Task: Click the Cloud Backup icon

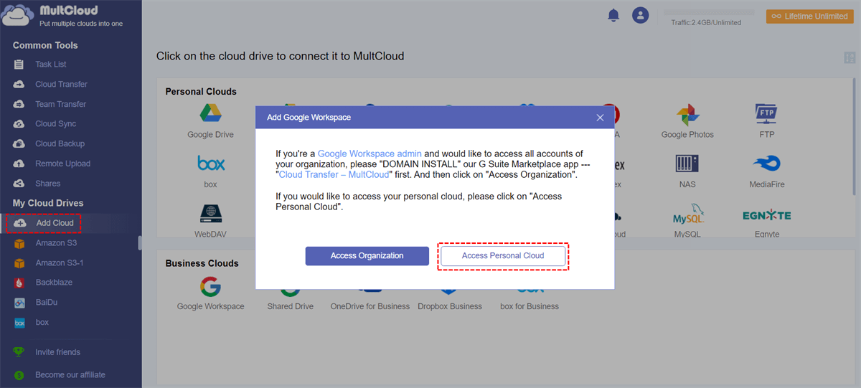Action: pos(19,143)
